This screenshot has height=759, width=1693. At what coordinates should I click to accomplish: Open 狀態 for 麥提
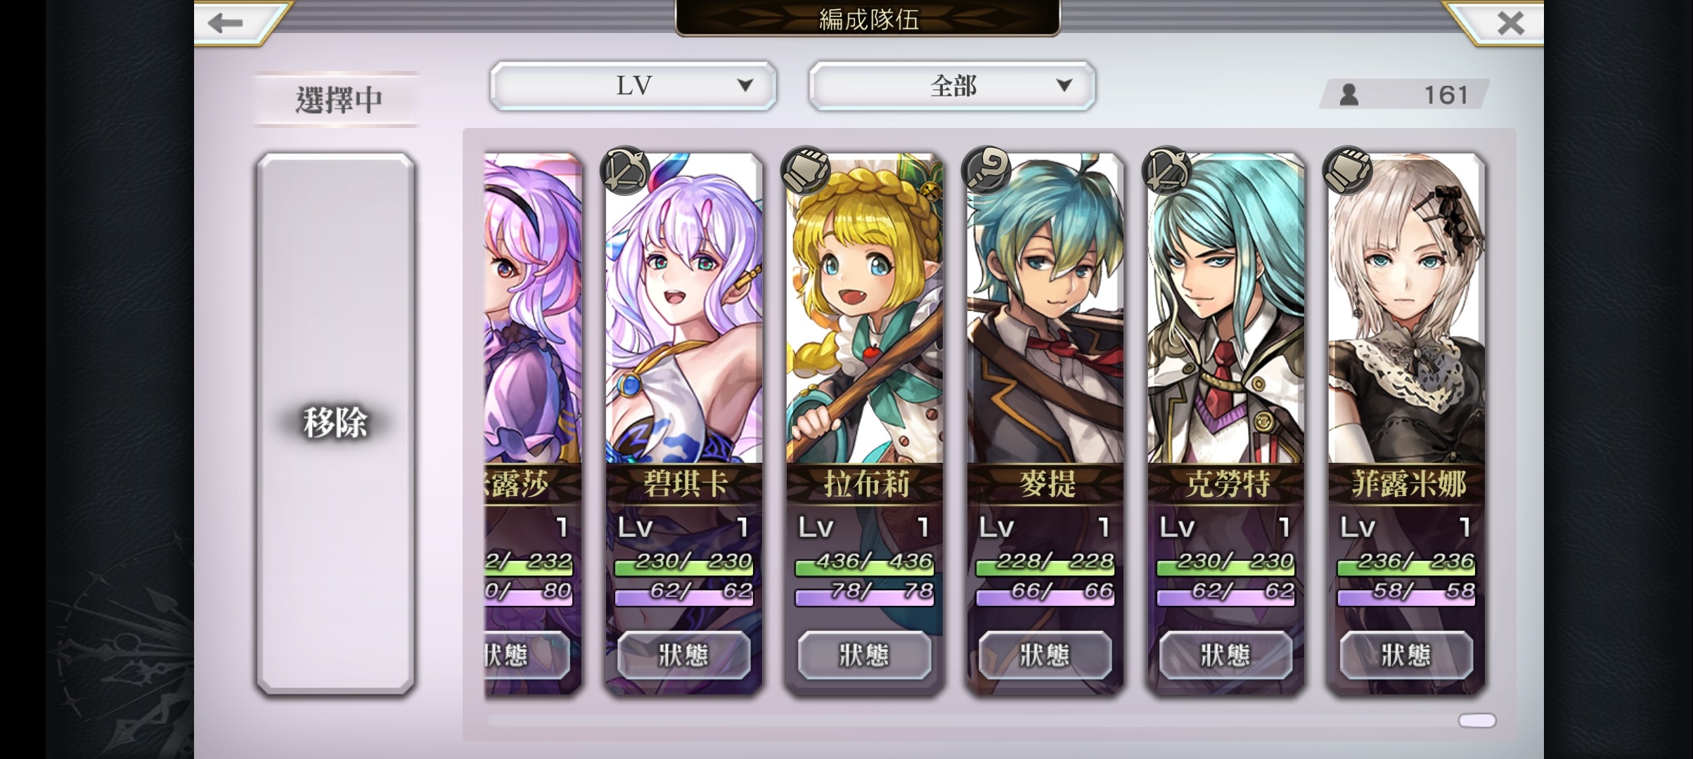1045,655
